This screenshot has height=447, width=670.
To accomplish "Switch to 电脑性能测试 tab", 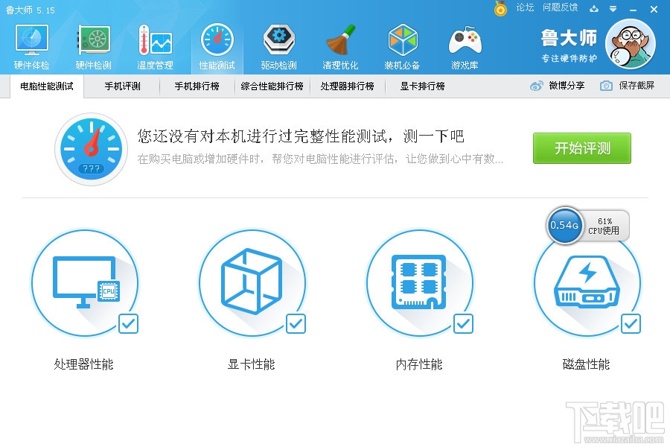I will pos(47,86).
